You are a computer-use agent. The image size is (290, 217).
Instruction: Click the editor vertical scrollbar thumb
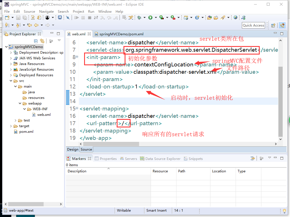[x=281, y=101]
